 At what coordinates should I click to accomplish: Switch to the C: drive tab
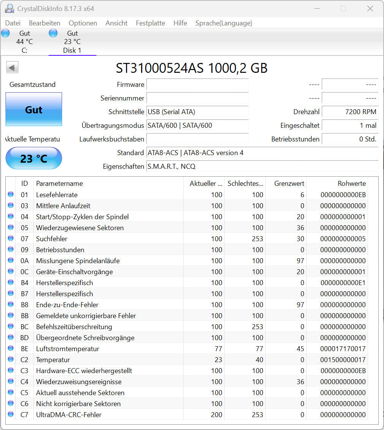(x=24, y=42)
